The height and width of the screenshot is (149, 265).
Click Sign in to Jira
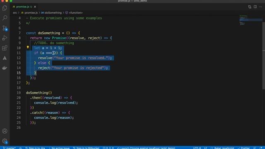[x=35, y=148]
